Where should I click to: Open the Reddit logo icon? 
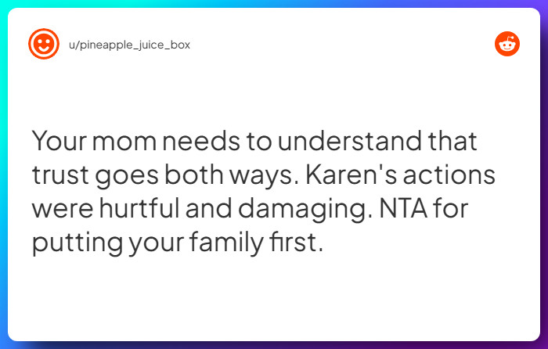pos(507,44)
